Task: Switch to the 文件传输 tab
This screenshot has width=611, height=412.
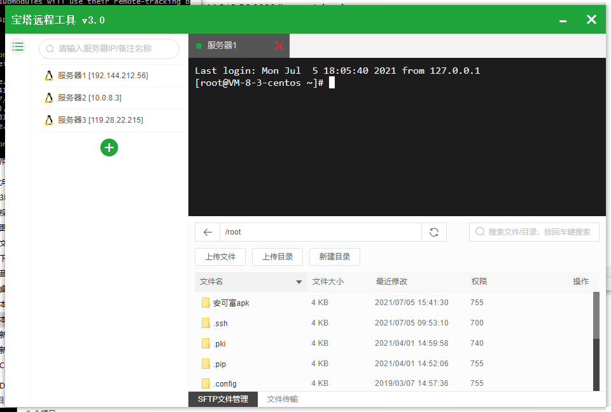Action: click(283, 399)
